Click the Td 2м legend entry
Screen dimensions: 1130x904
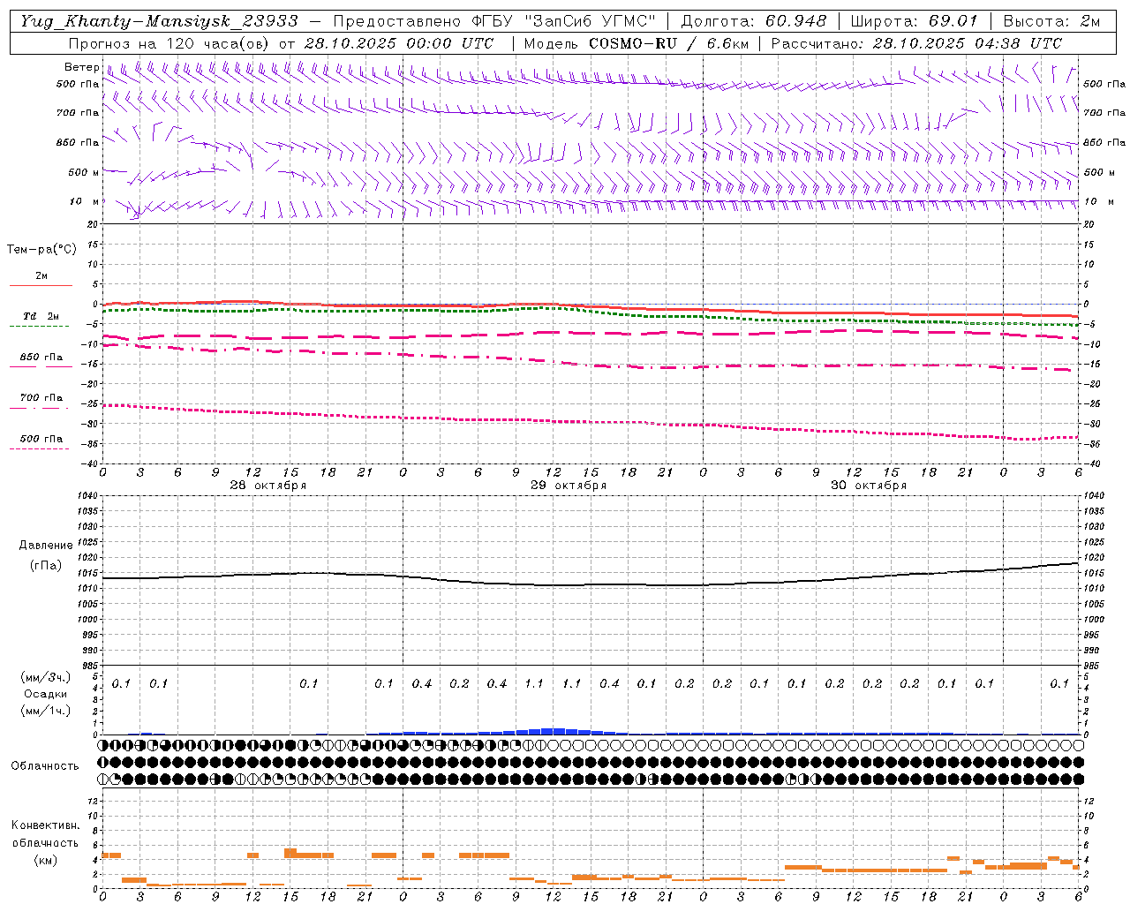pyautogui.click(x=41, y=316)
